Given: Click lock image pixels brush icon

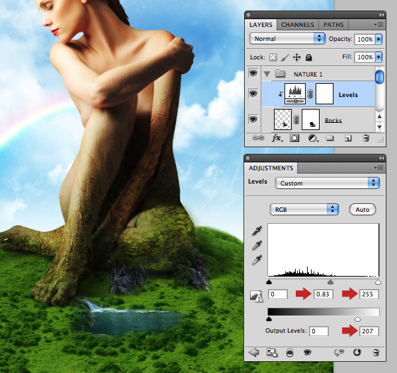Looking at the screenshot, I should pos(285,57).
